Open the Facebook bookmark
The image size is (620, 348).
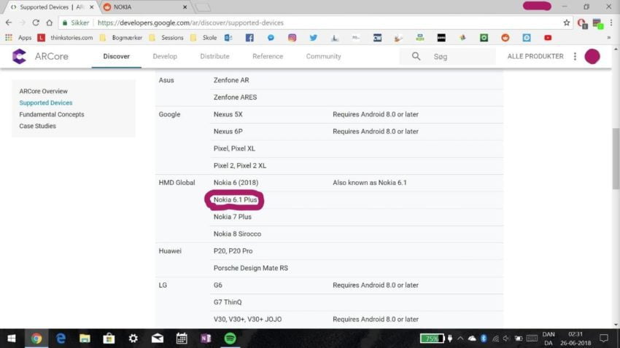point(249,38)
